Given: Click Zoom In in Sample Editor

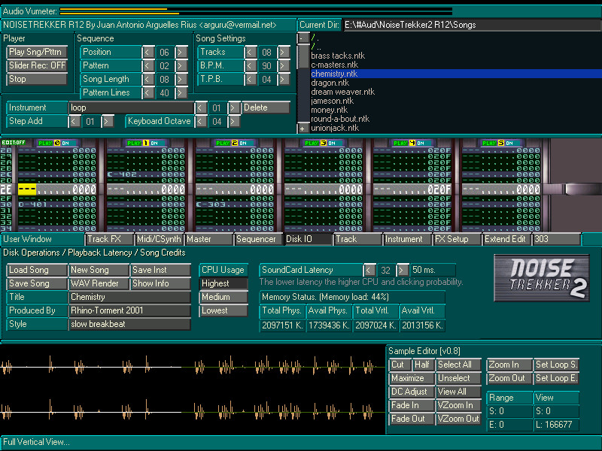Looking at the screenshot, I should pos(509,365).
